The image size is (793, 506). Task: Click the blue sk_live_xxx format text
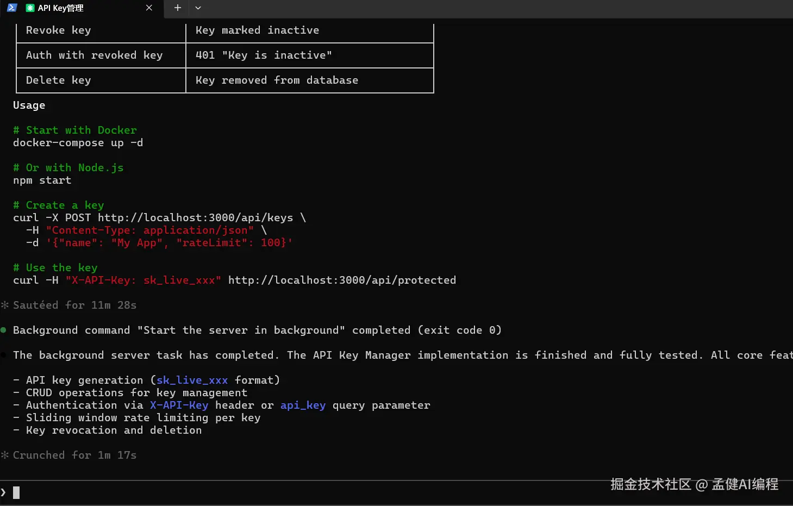coord(192,380)
